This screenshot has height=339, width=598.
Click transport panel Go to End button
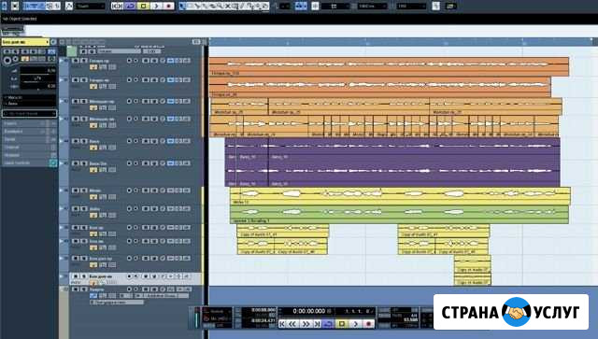317,324
